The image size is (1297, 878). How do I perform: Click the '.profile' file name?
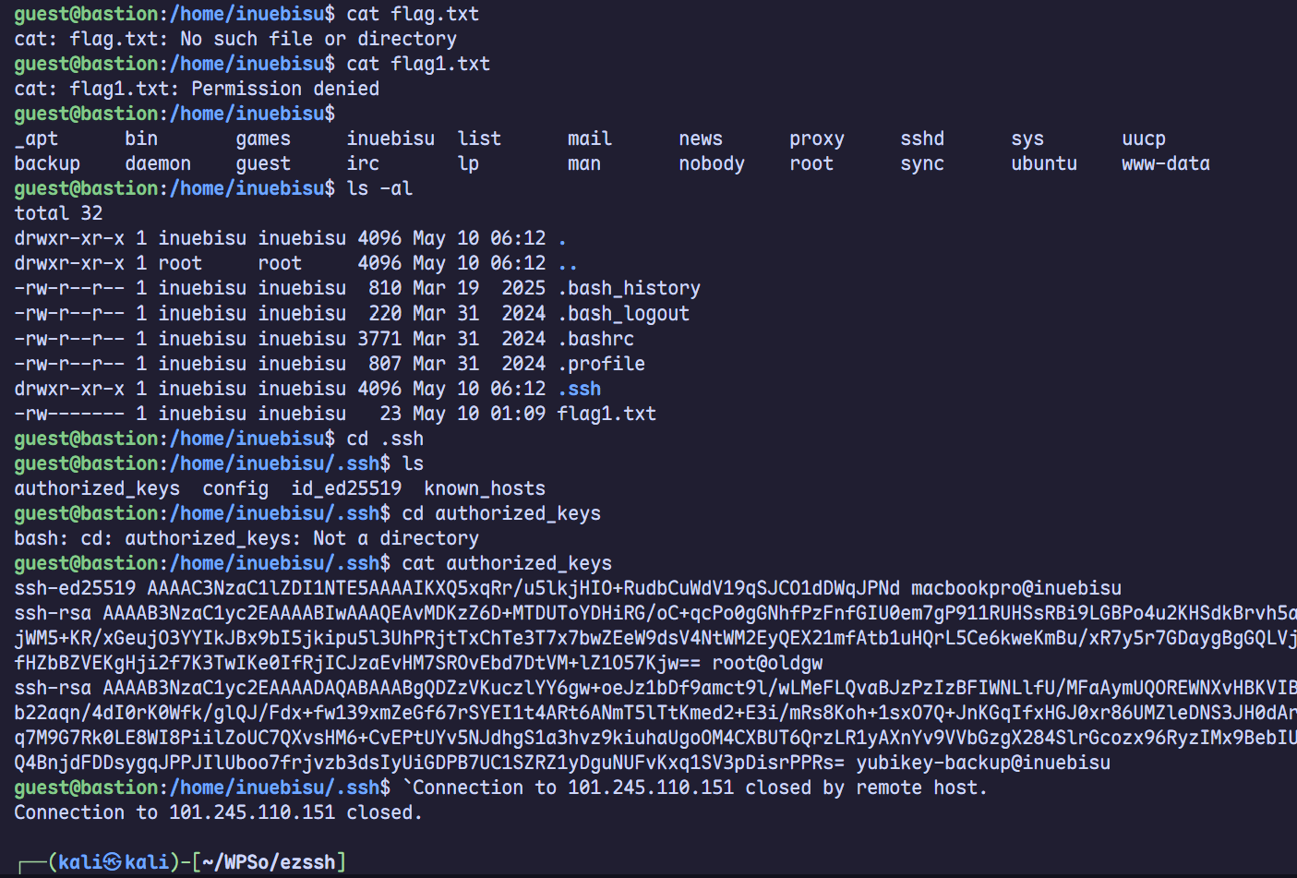[x=601, y=364]
